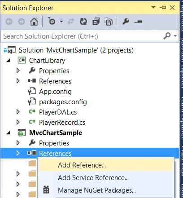Click wrench icon of ChartLibrary Properties
This screenshot has height=198, width=183.
point(32,70)
